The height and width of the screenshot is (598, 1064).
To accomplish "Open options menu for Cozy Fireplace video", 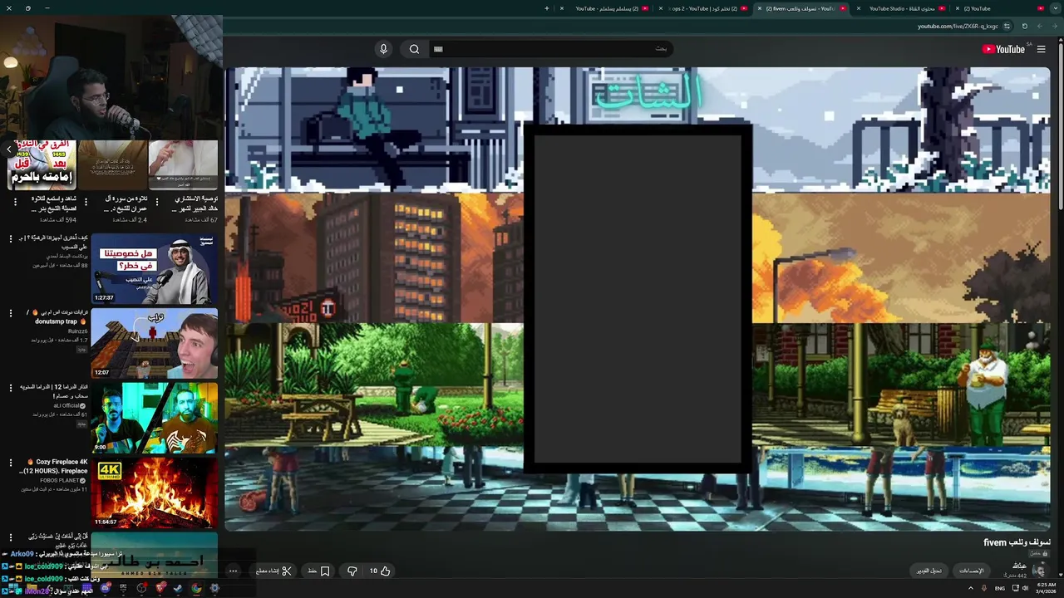I will [11, 463].
